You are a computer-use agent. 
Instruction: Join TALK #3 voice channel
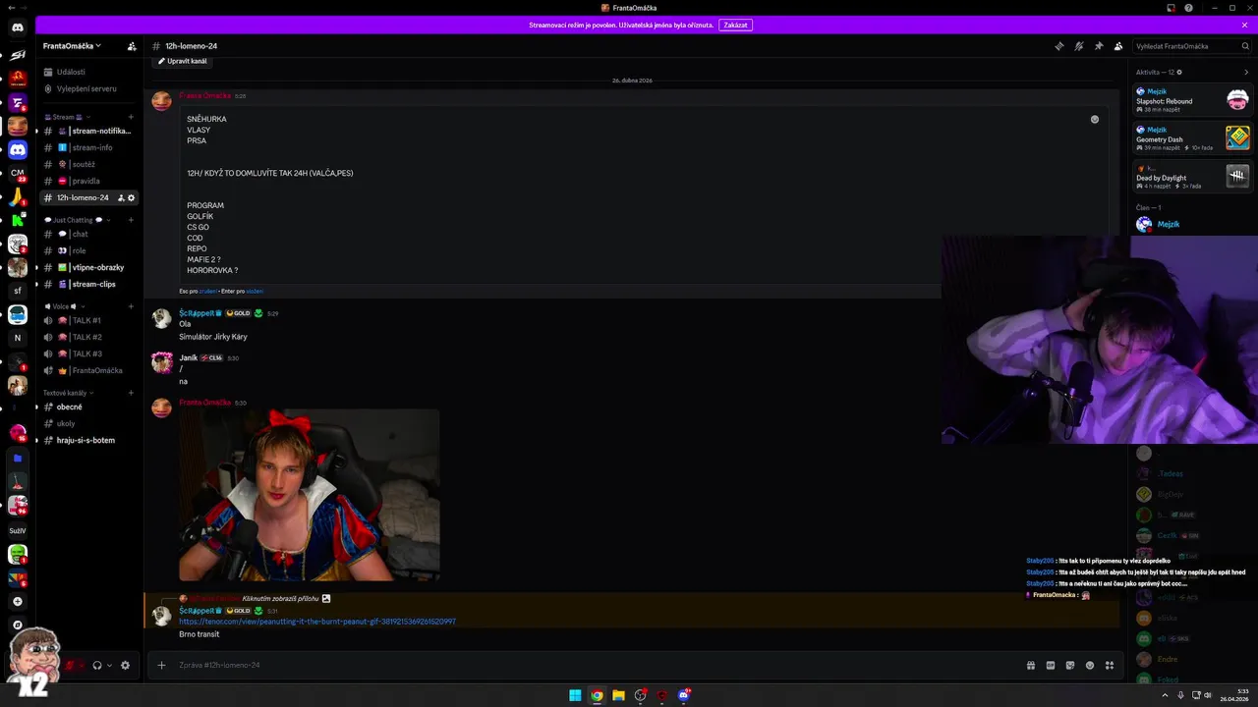click(90, 353)
